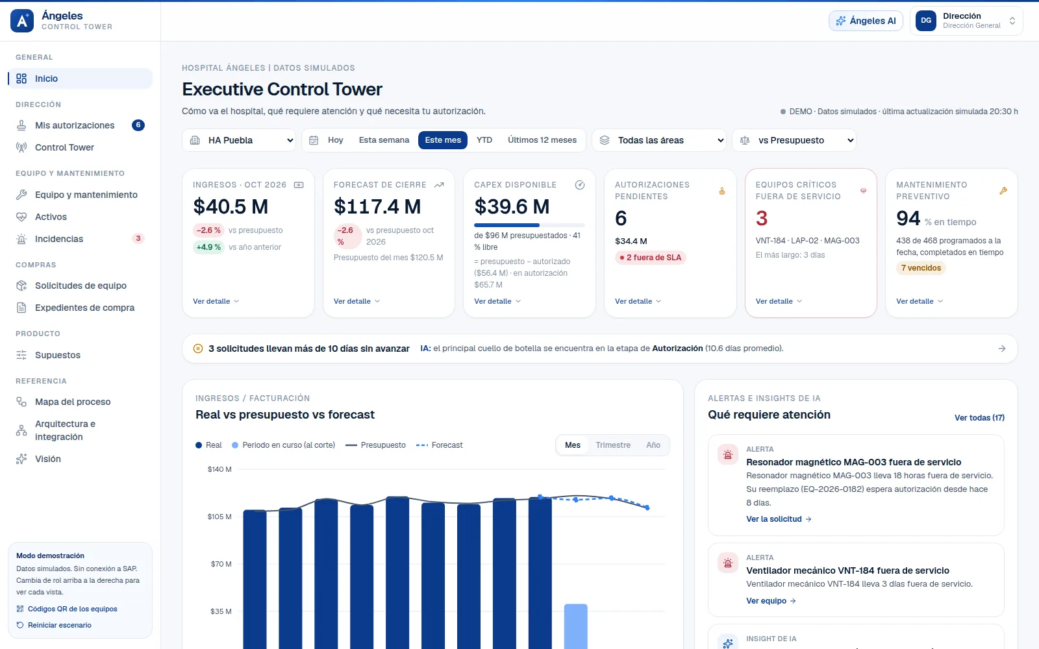Open Control Tower from the sidebar
The height and width of the screenshot is (649, 1039).
(x=81, y=147)
